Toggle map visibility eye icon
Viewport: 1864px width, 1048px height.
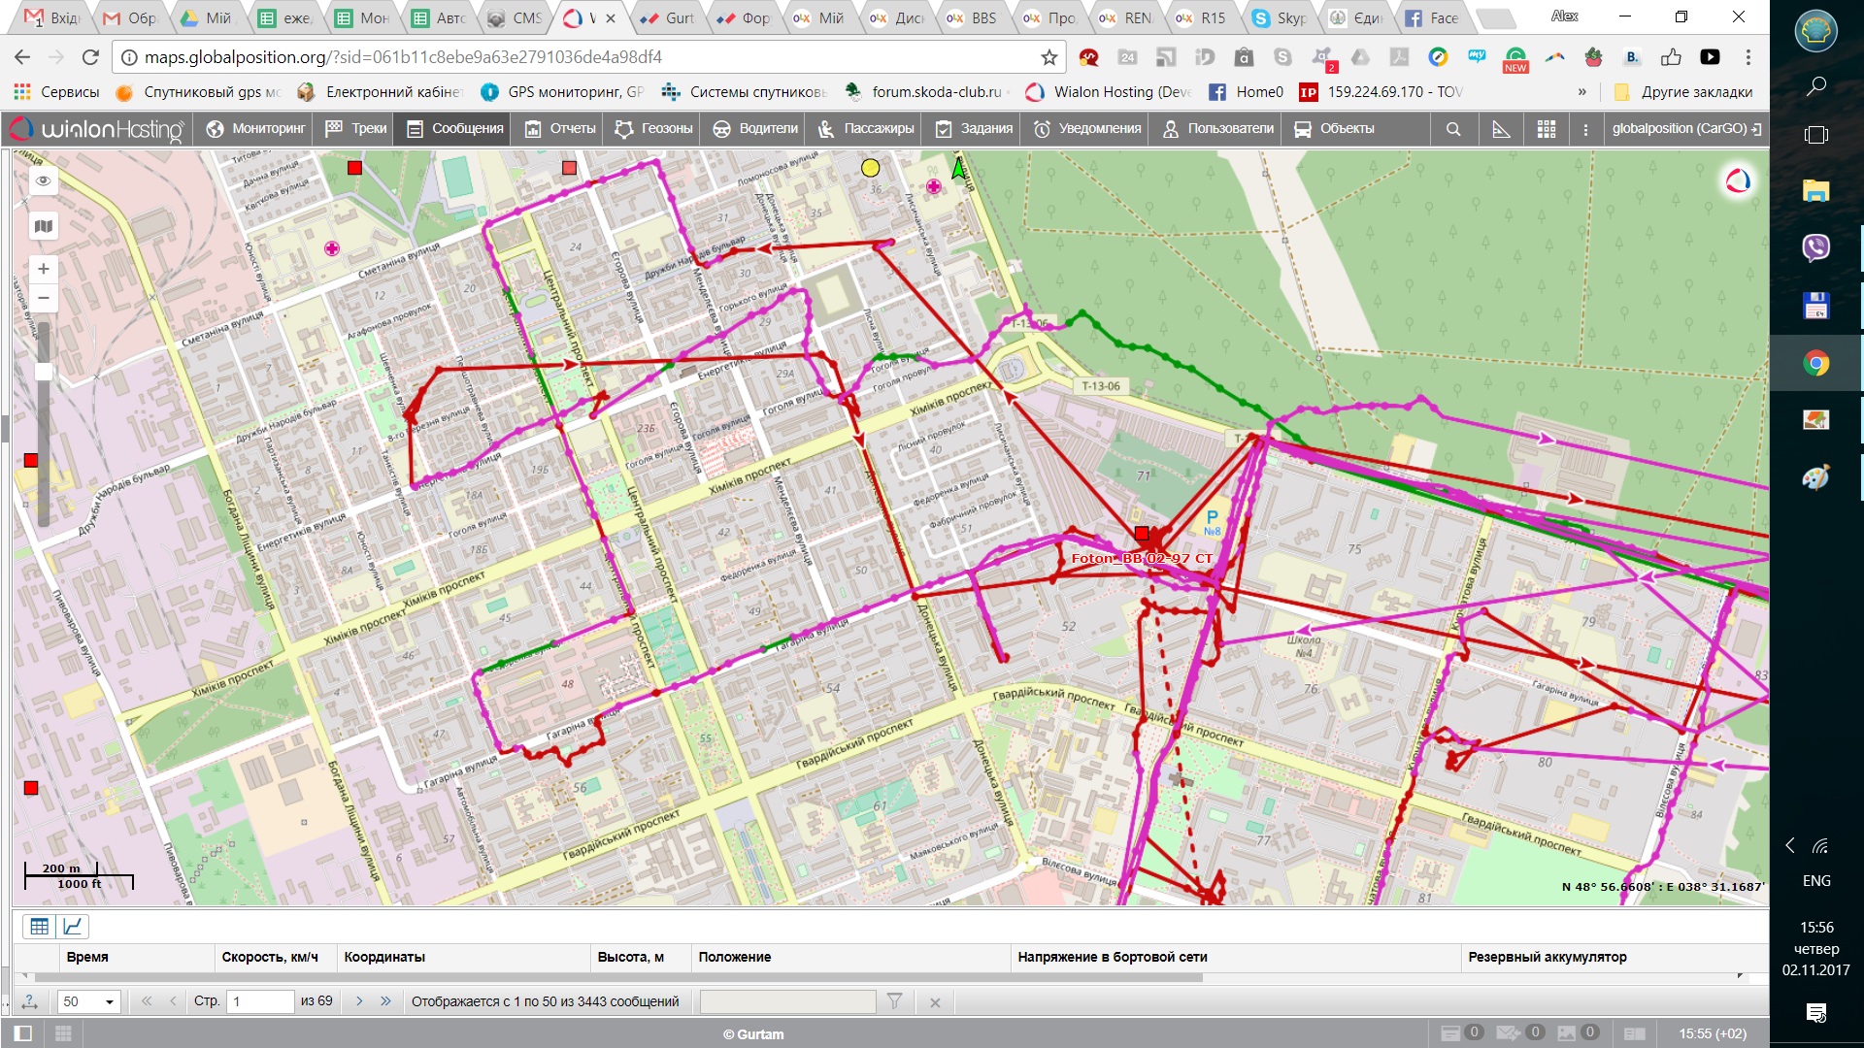tap(43, 180)
